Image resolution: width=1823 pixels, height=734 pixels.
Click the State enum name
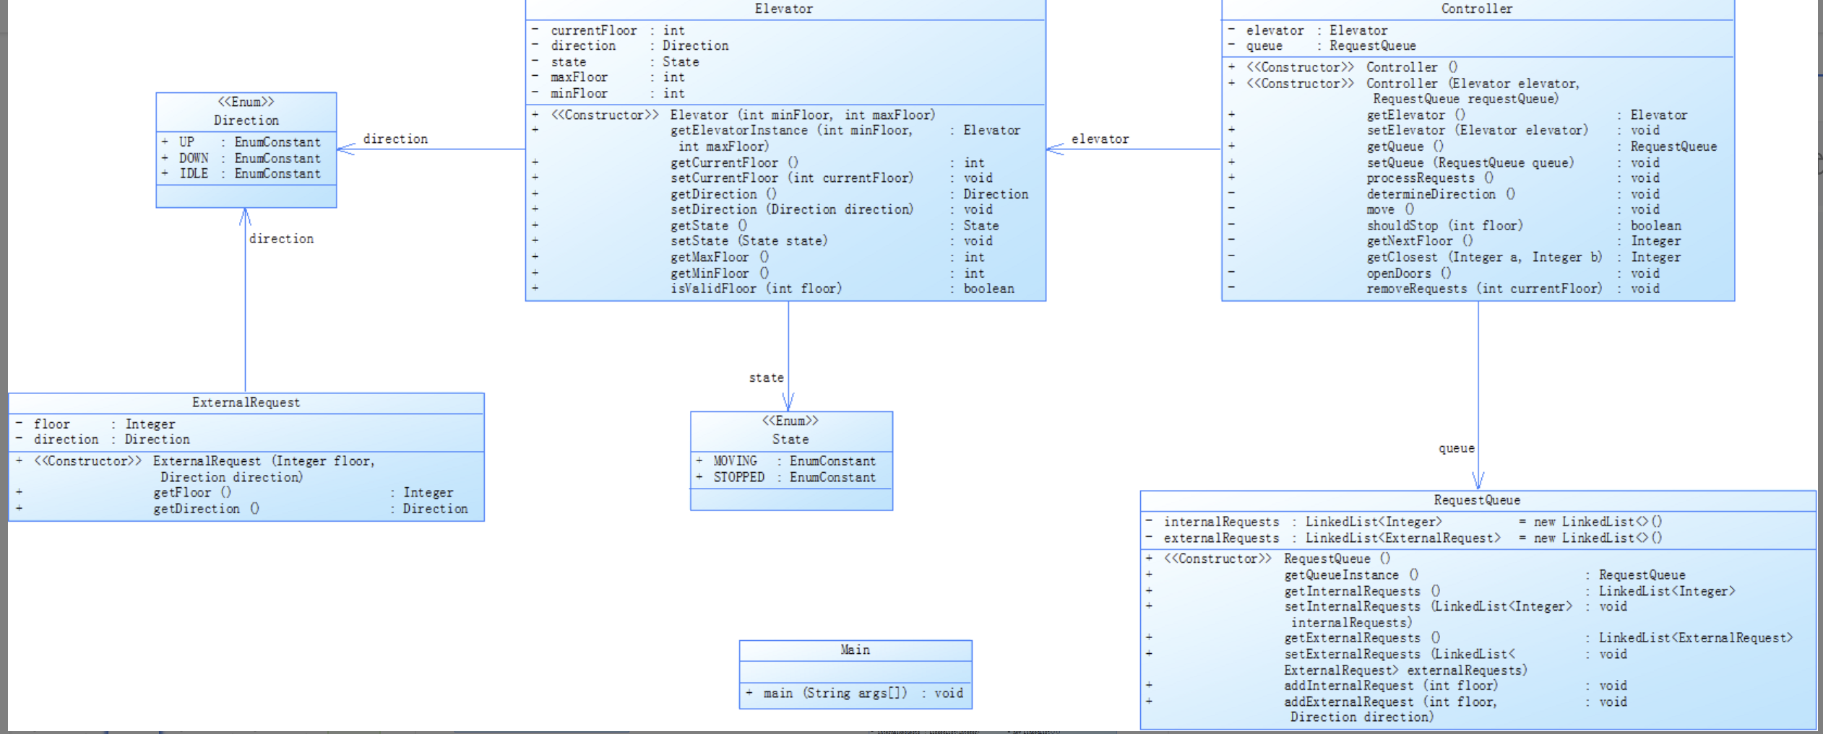790,440
